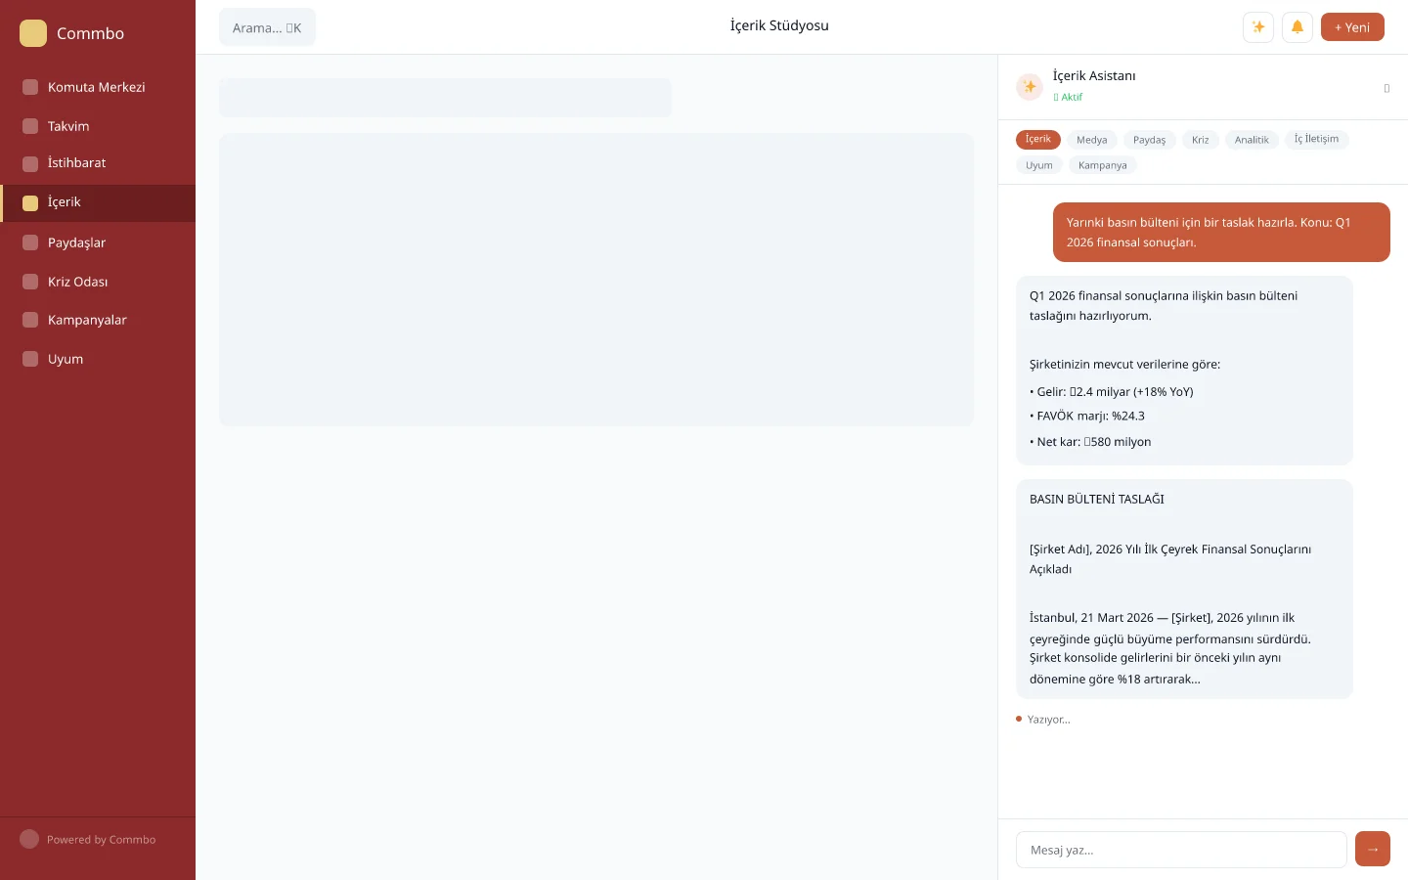This screenshot has height=880, width=1408.
Task: Click the Powered by Commbo link
Action: coord(101,840)
